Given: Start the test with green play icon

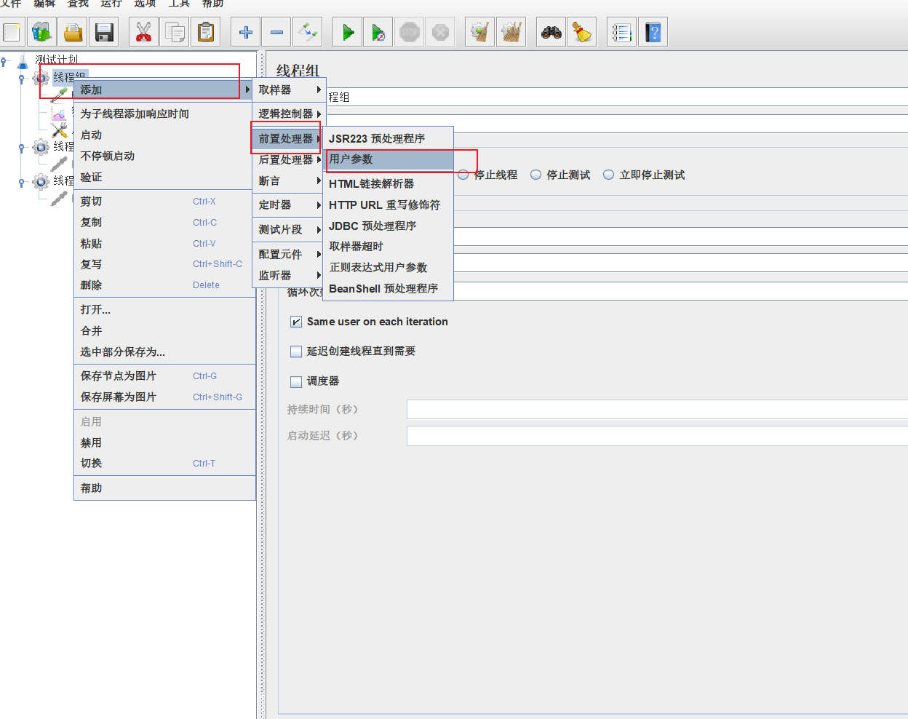Looking at the screenshot, I should tap(348, 32).
